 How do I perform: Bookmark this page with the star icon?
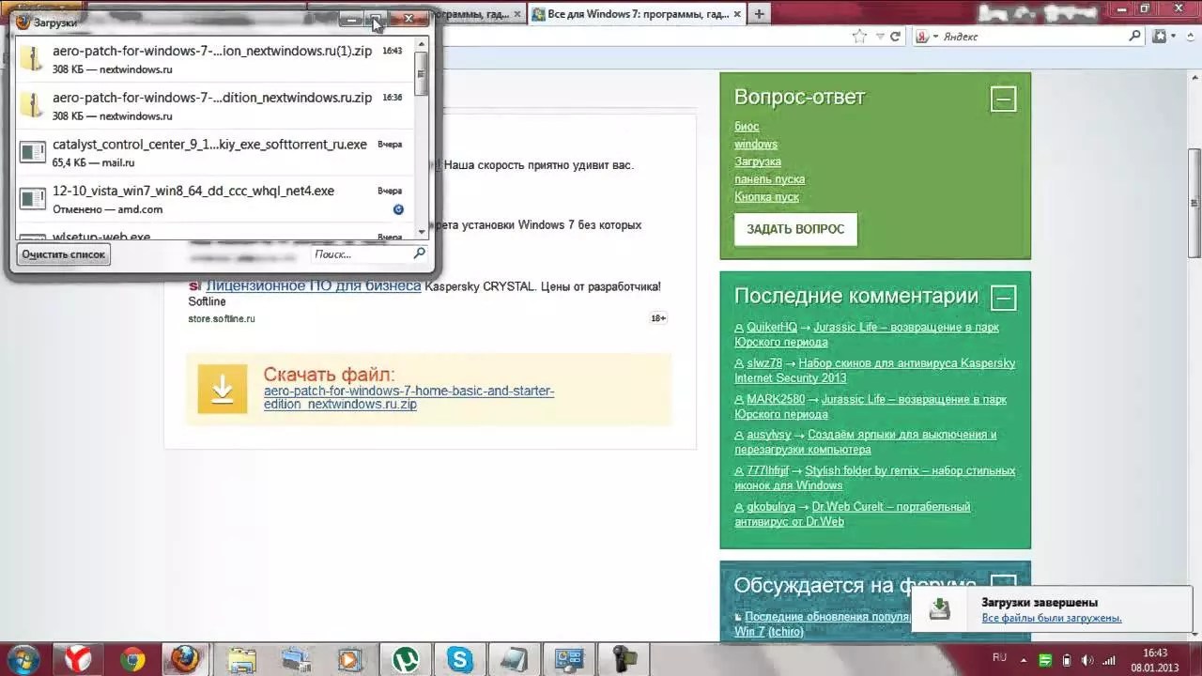[x=859, y=37]
